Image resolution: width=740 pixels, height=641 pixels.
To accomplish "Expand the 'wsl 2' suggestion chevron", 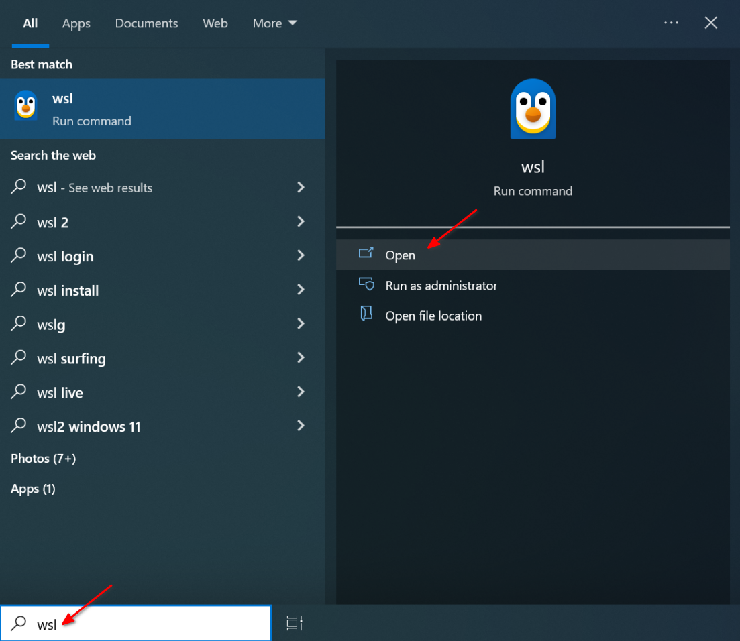I will (301, 221).
